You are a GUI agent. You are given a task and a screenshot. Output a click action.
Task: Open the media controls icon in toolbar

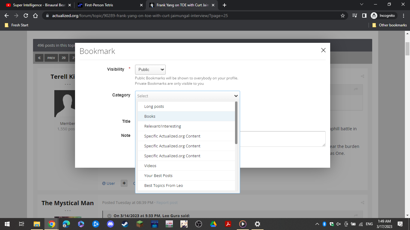tap(355, 16)
